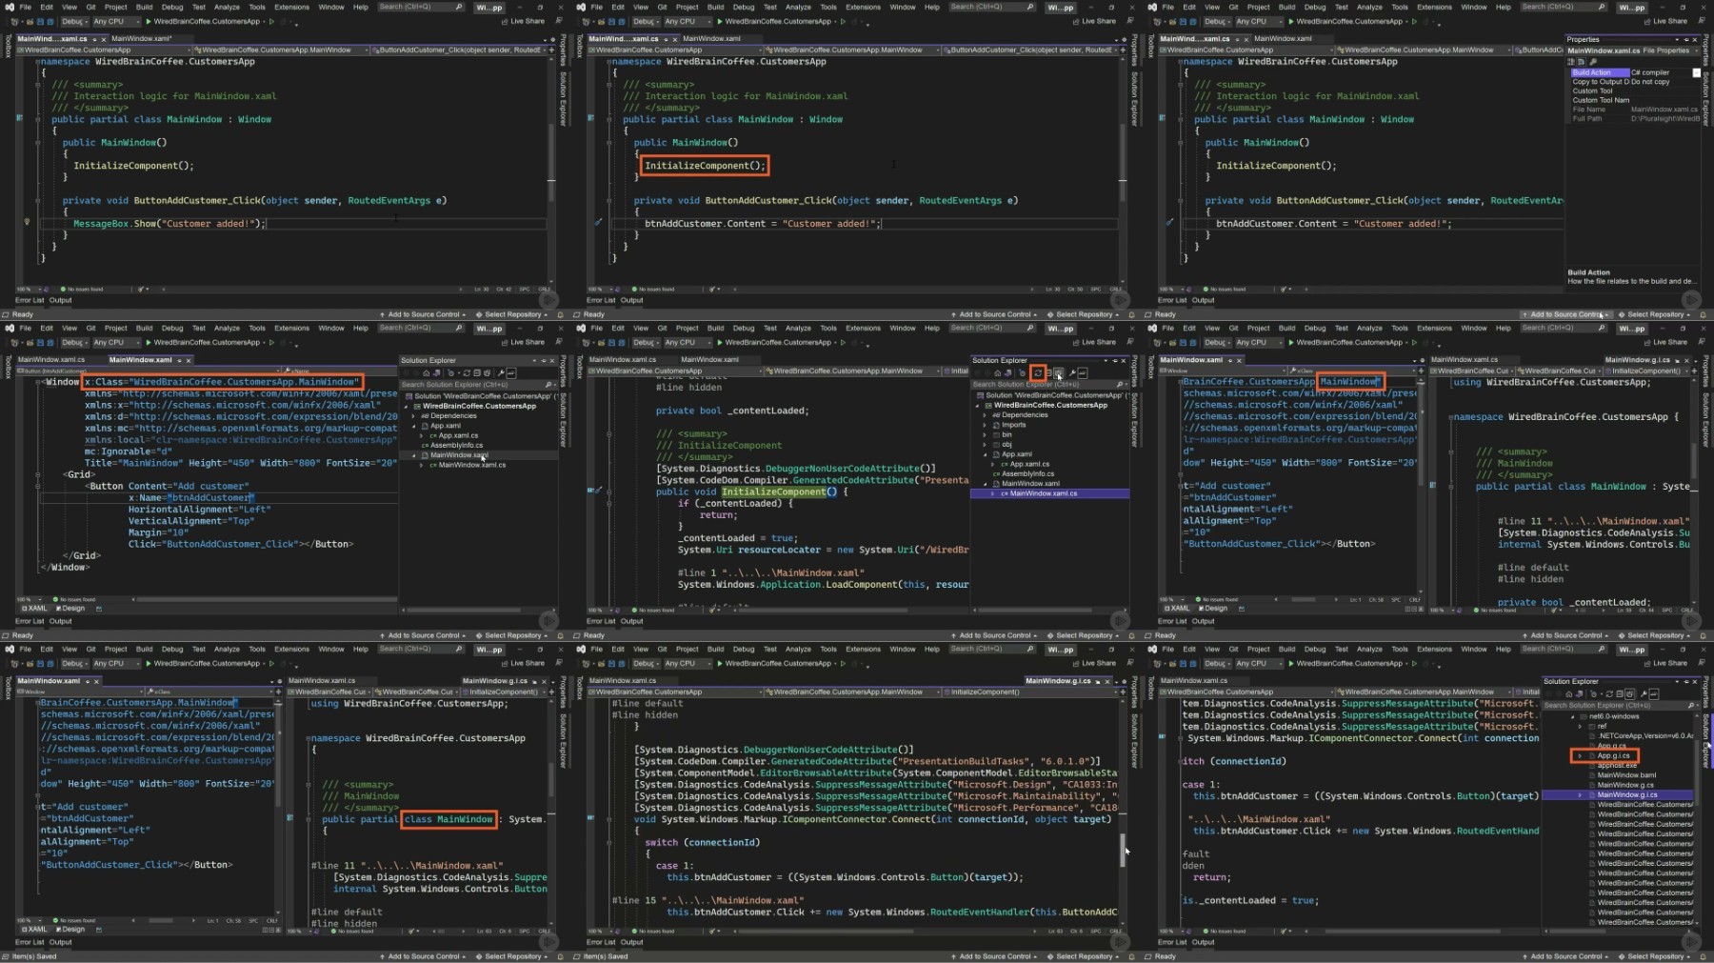
Task: Click Select Repository in MessageBox.Show window status bar
Action: coord(512,314)
